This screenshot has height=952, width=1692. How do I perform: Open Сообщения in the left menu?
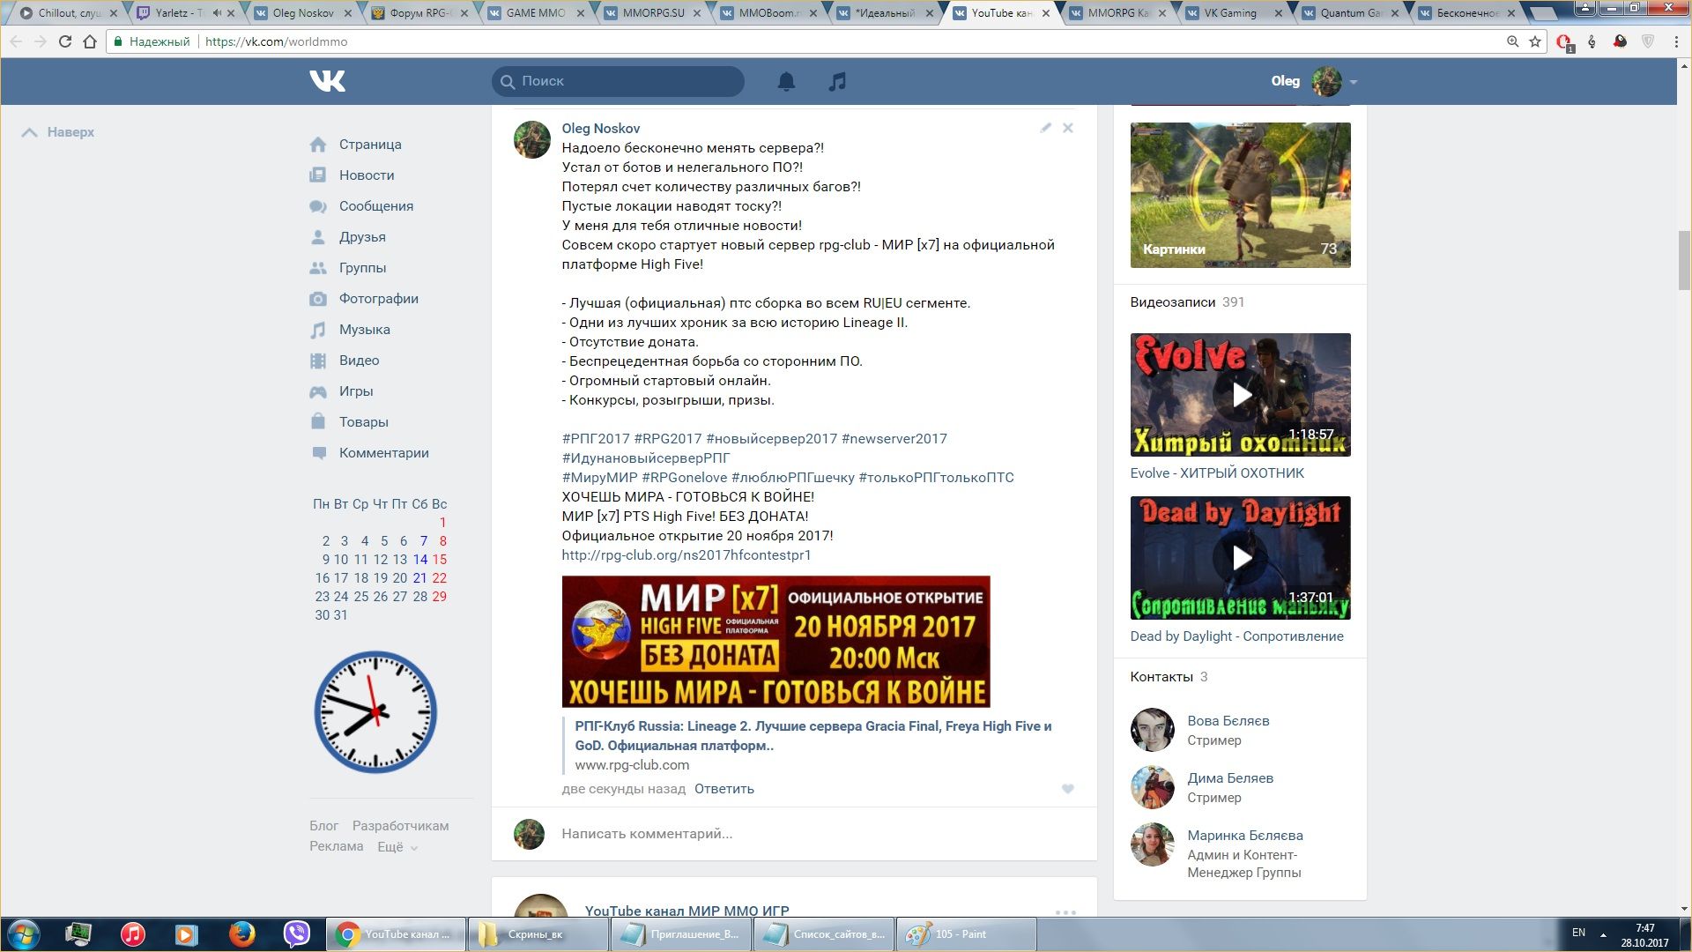click(375, 206)
